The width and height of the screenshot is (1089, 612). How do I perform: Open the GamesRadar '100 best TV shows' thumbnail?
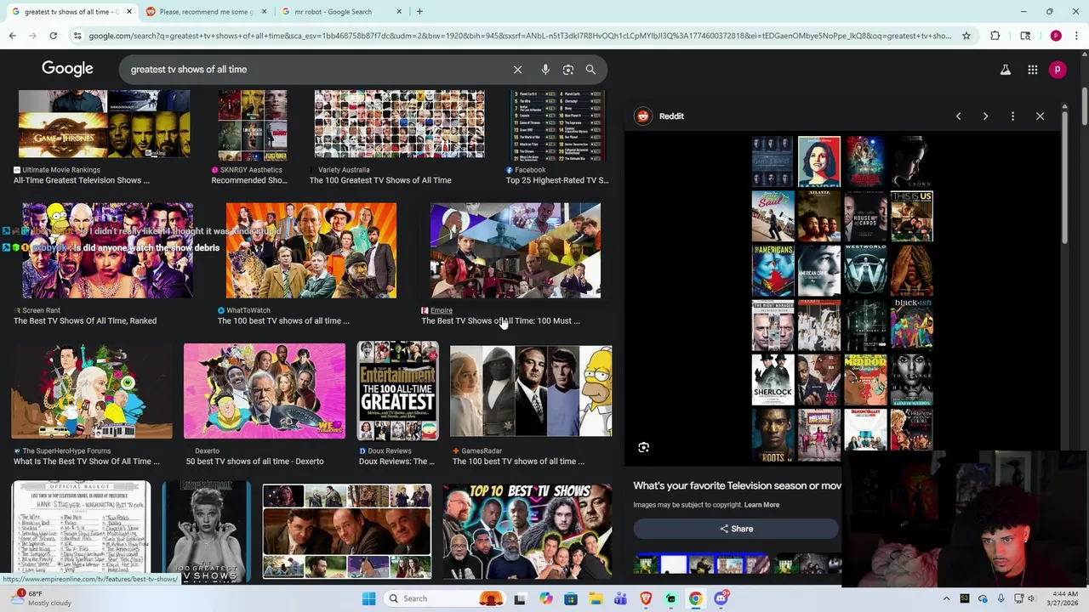point(531,391)
